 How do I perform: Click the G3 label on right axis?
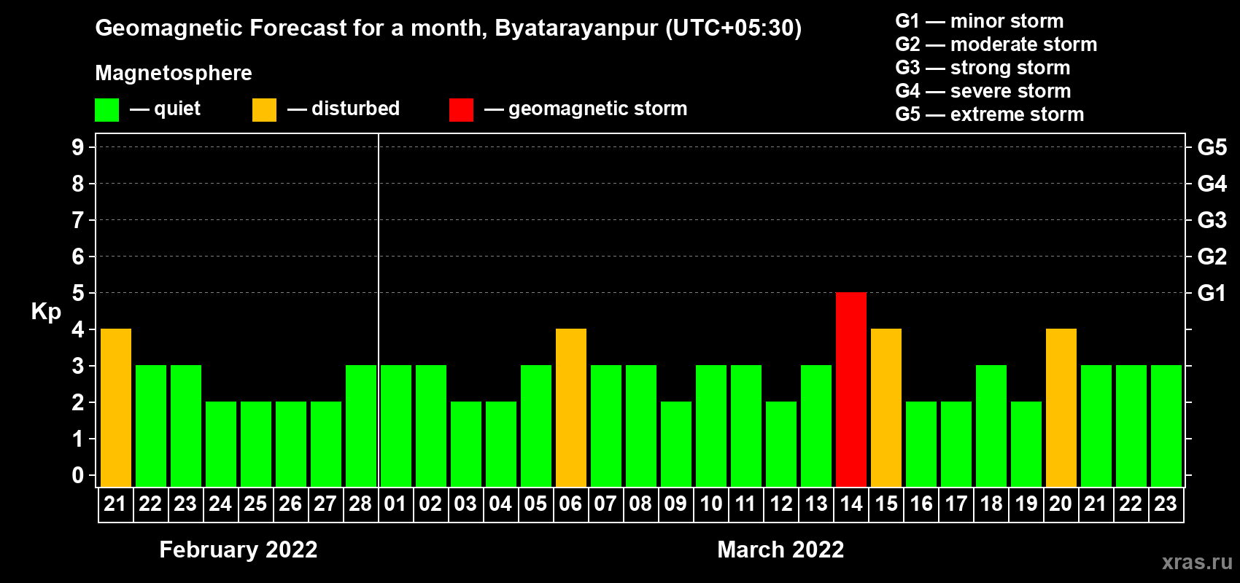1212,220
